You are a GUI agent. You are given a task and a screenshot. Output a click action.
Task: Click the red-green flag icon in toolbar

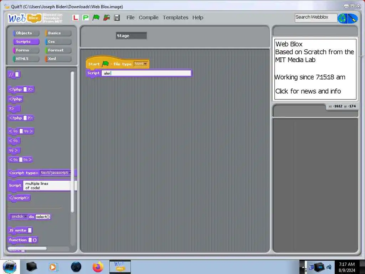click(107, 17)
